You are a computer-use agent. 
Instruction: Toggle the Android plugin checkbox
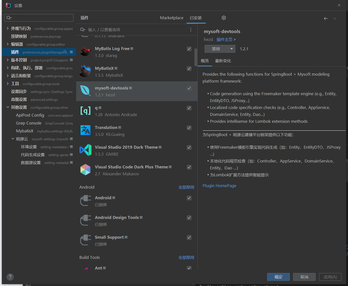coord(189,198)
